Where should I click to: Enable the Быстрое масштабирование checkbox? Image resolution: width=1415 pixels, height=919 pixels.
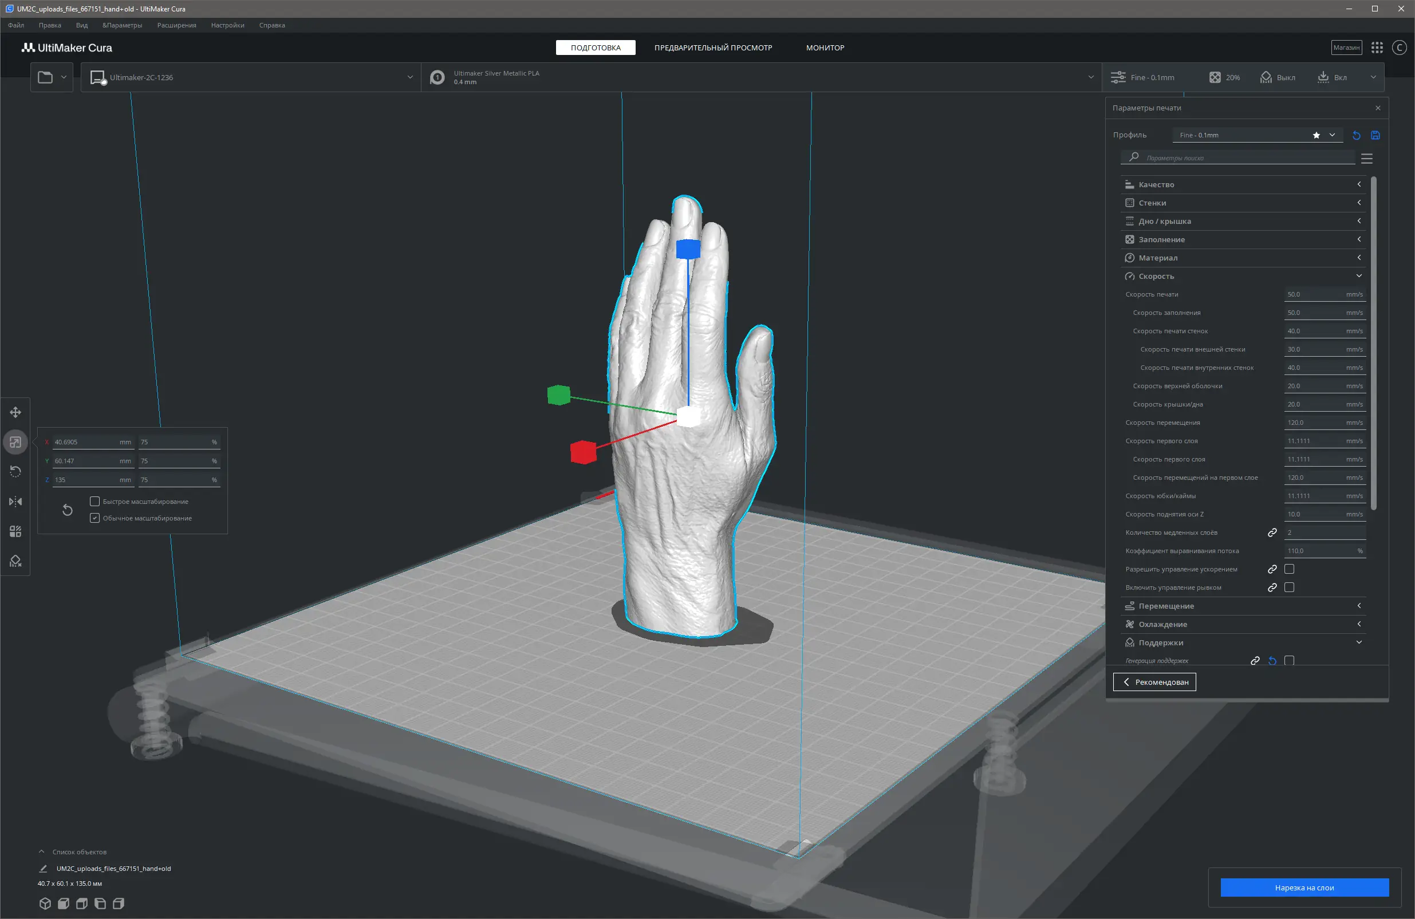point(94,501)
